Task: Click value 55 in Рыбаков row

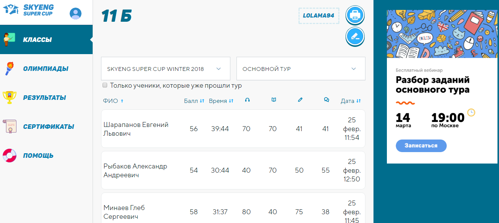Action: 326,170
